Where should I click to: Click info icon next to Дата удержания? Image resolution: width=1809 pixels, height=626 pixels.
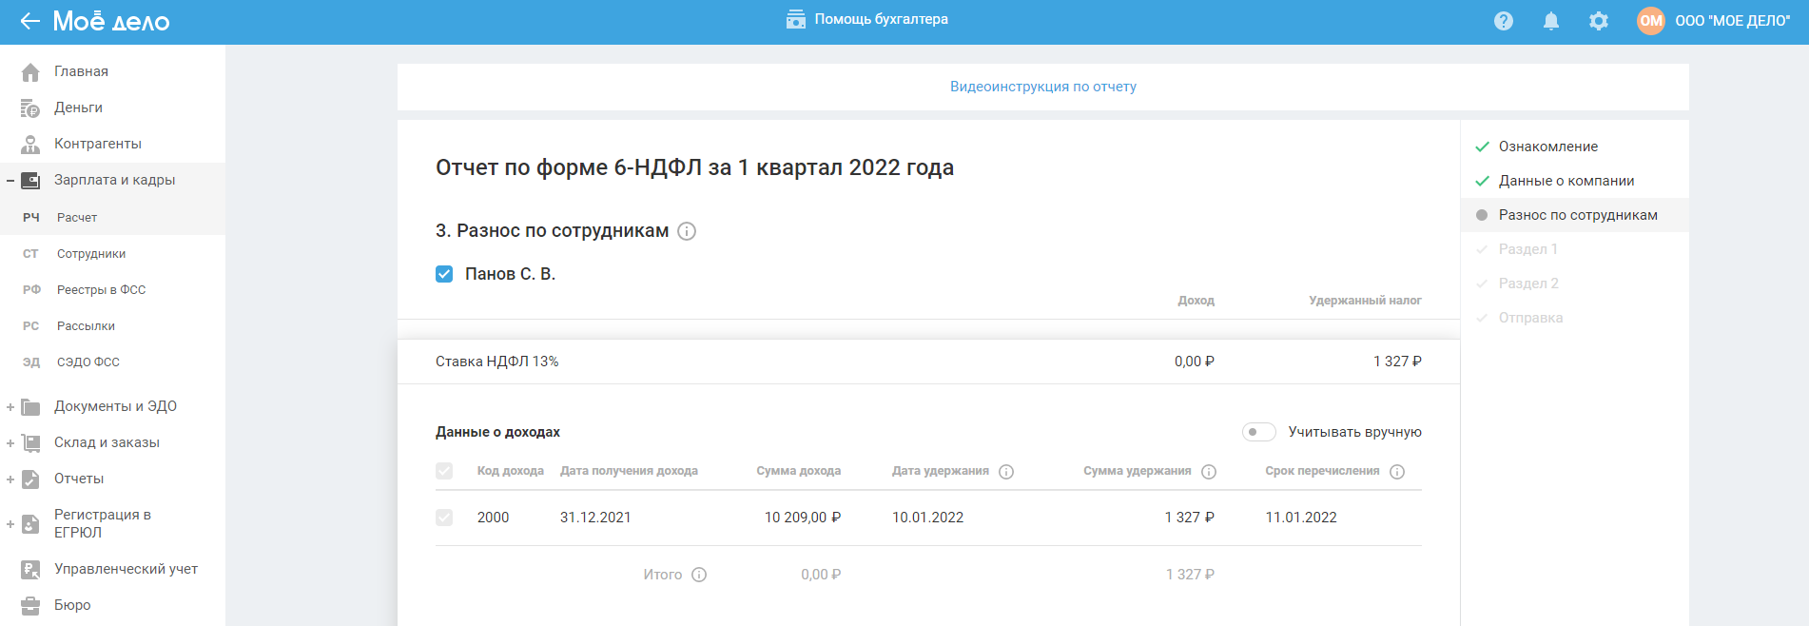click(x=1006, y=472)
